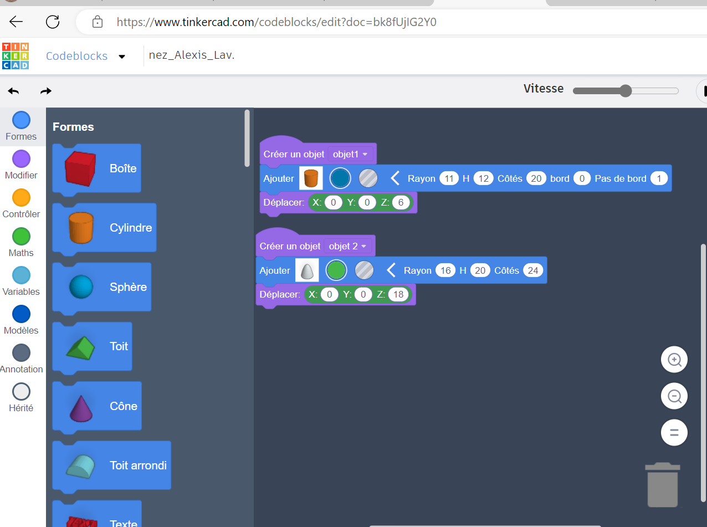Zoom out of the workspace
707x527 pixels.
point(674,396)
